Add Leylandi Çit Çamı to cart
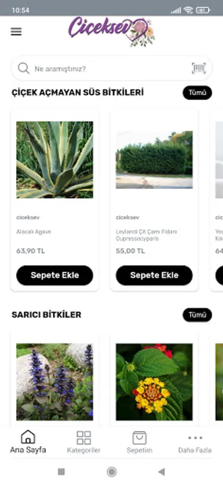The image size is (223, 485). coord(154,275)
